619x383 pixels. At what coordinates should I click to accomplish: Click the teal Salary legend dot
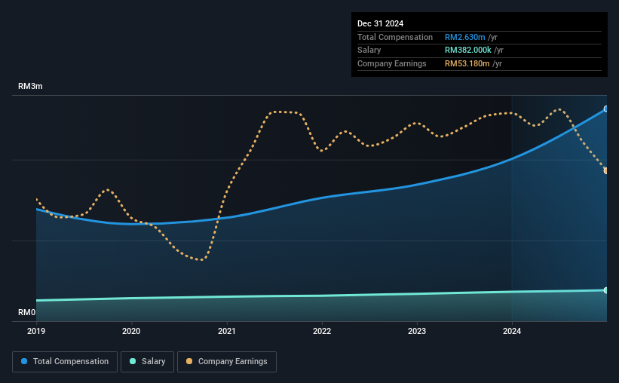pyautogui.click(x=133, y=361)
